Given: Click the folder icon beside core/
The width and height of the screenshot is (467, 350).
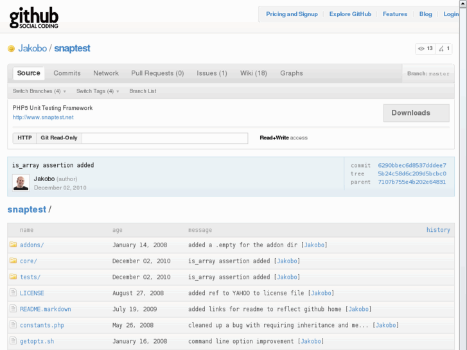Looking at the screenshot, I should click(13, 261).
